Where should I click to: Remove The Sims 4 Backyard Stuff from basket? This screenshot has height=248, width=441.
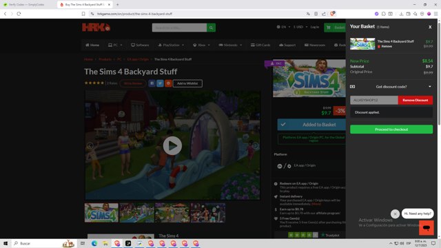[x=385, y=46]
